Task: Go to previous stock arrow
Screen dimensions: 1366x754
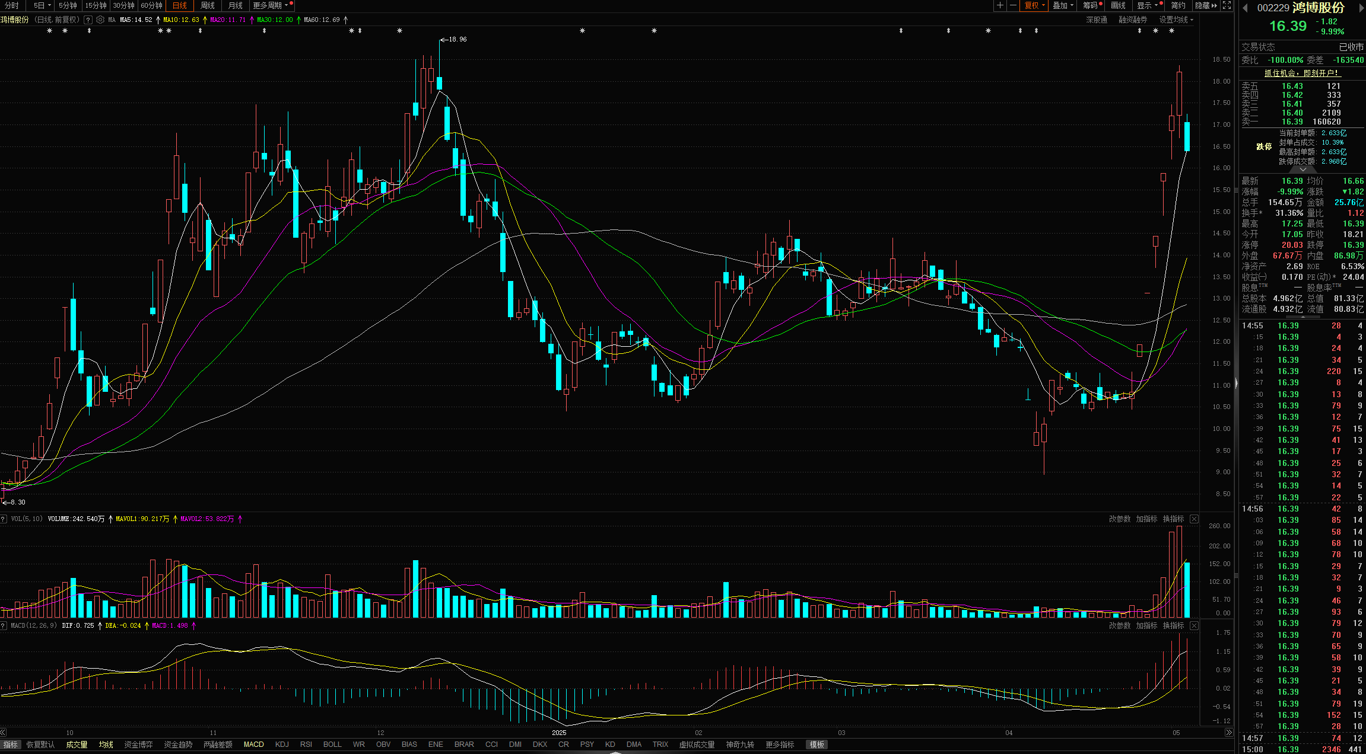Action: (x=1245, y=8)
